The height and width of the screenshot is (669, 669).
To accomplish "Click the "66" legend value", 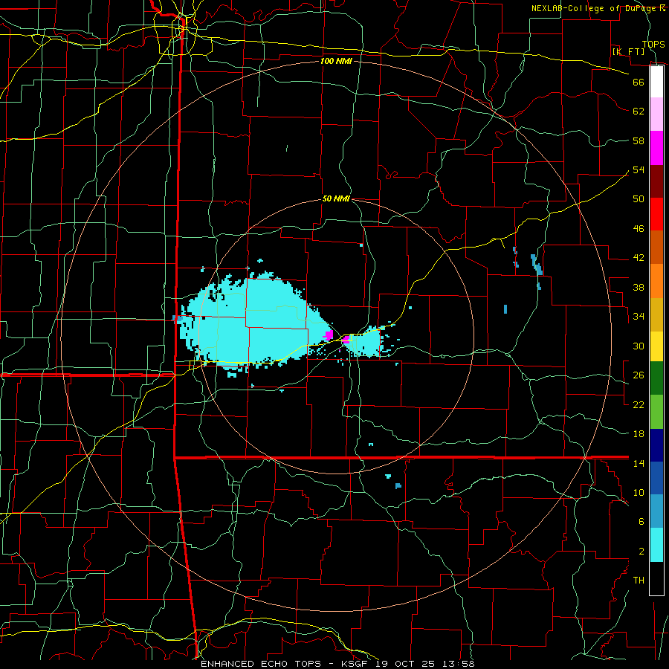I will (639, 82).
